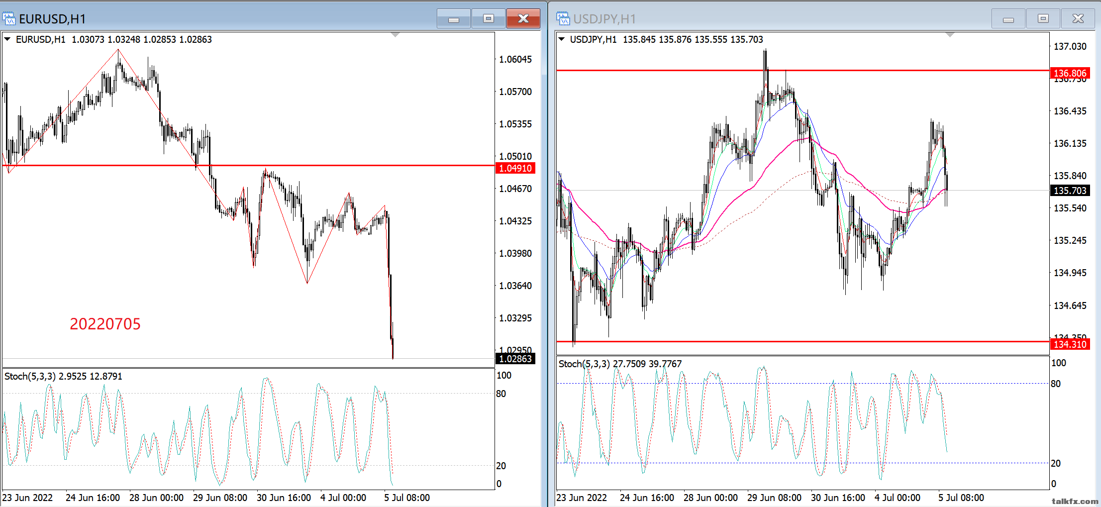1101x507 pixels.
Task: Select the 134.310 support line label
Action: pyautogui.click(x=1070, y=344)
